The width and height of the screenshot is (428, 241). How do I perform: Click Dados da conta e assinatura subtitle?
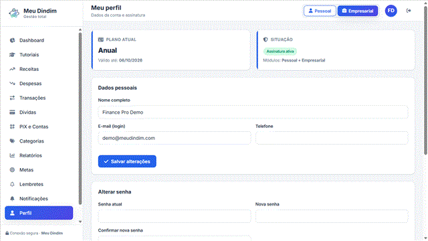(x=118, y=15)
